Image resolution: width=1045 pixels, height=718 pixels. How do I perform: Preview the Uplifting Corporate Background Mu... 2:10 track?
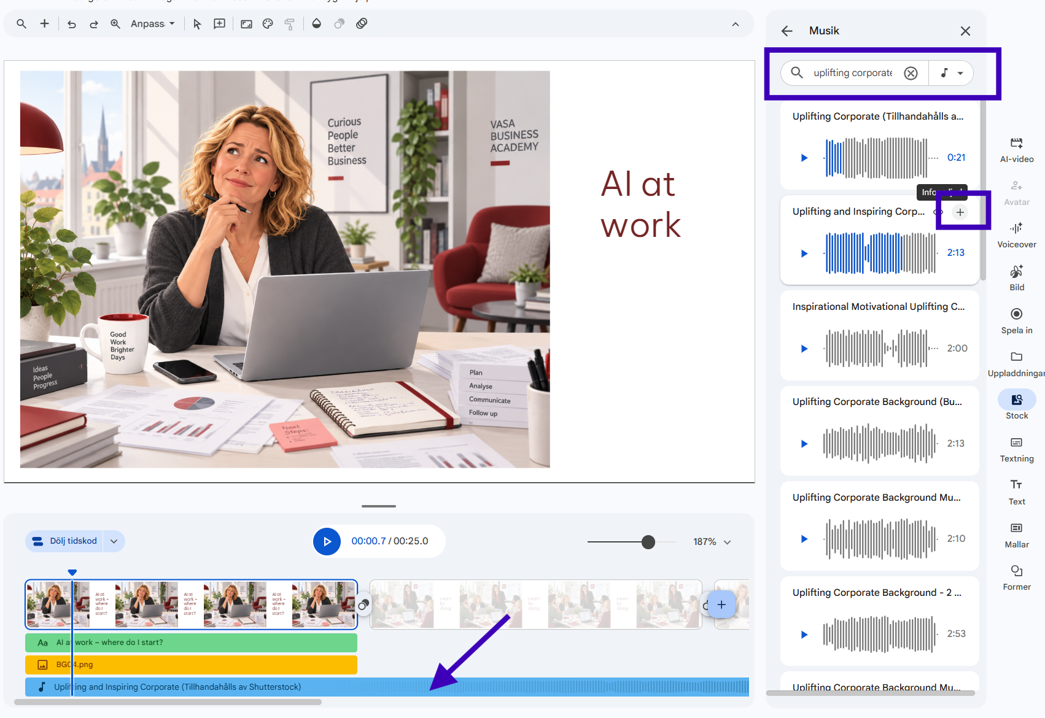click(804, 539)
